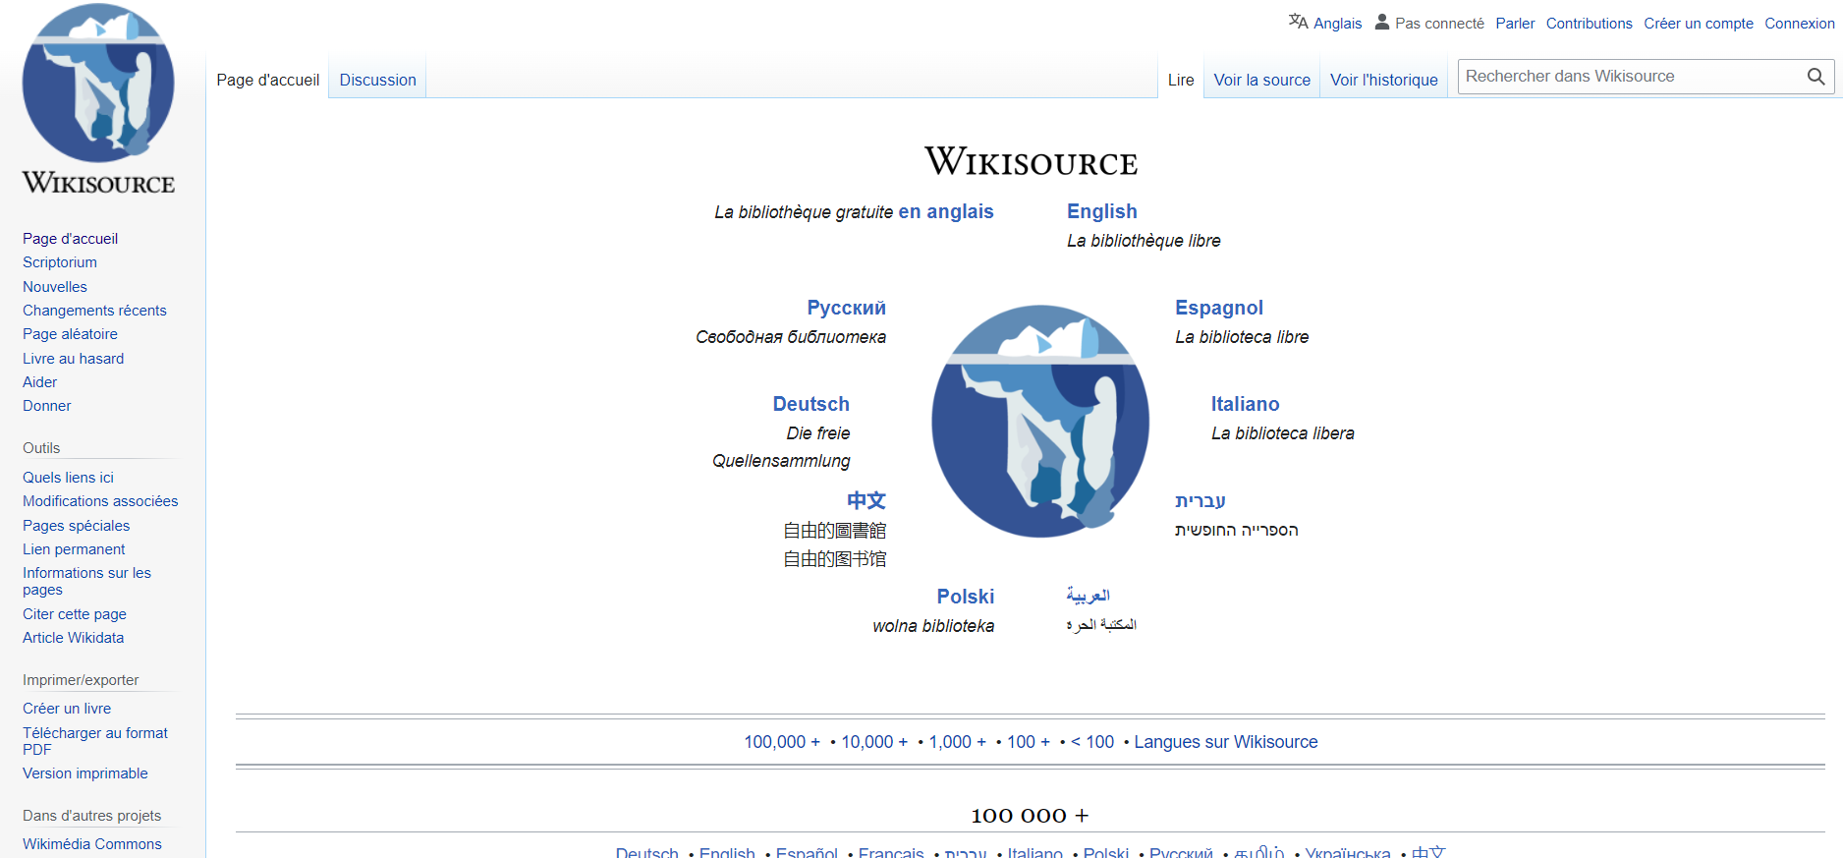Viewport: 1843px width, 858px height.
Task: Open the Italiano library link
Action: (x=1245, y=404)
